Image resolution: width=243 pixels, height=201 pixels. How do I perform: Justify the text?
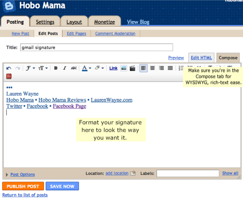(x=170, y=68)
